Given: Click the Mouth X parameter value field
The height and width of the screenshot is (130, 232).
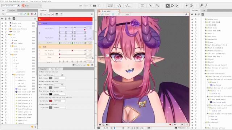Looking at the screenshot, I should click(x=90, y=43).
